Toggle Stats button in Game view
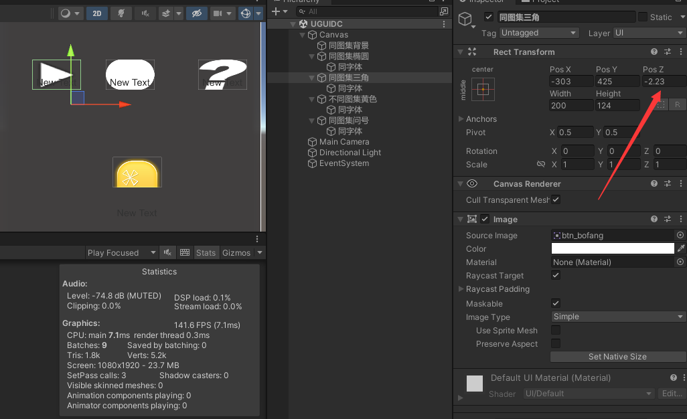Image resolution: width=687 pixels, height=419 pixels. coord(206,252)
